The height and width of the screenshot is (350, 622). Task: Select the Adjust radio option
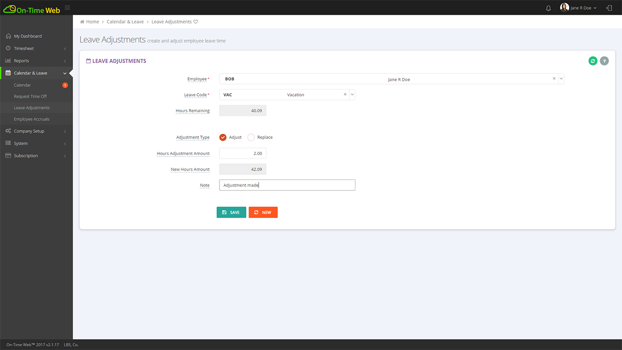(x=223, y=137)
